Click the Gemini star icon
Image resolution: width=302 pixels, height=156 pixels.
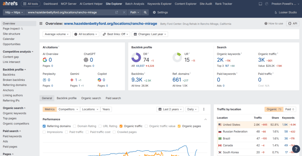(x=72, y=80)
